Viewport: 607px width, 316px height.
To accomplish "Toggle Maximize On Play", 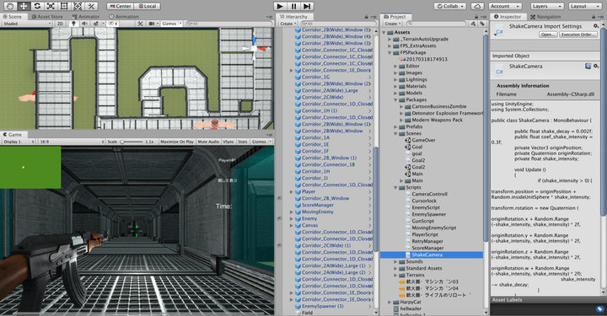I will [x=176, y=142].
